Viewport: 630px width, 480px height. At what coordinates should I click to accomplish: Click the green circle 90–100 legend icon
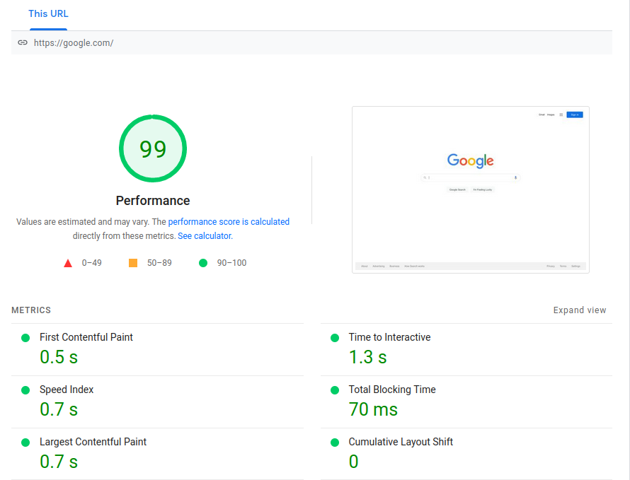coord(203,263)
